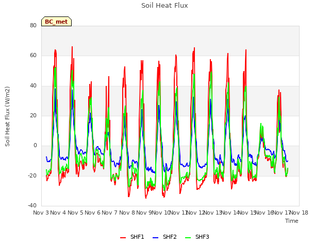Click the 20 y-axis tick label
This screenshot has height=247, width=330.
point(33,115)
